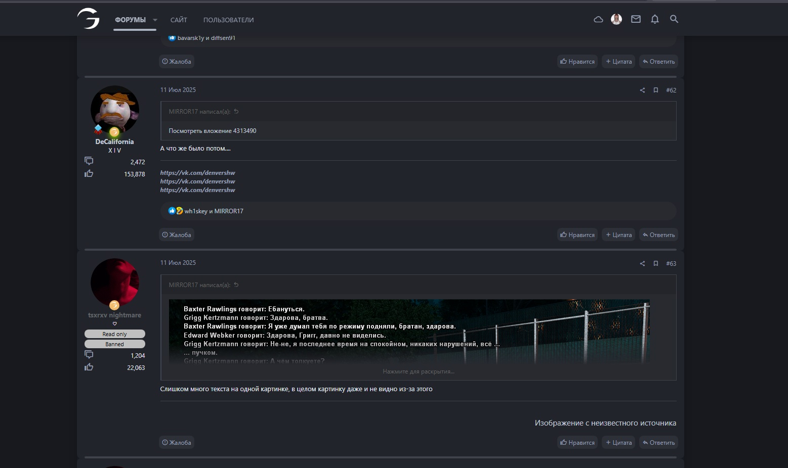This screenshot has height=468, width=788.
Task: Click the cloud icon in header
Action: click(x=598, y=20)
